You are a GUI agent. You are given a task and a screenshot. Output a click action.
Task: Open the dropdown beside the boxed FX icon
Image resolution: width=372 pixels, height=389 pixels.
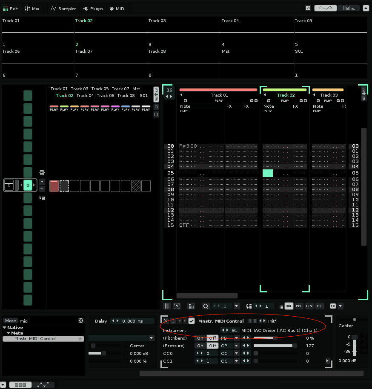click(341, 306)
